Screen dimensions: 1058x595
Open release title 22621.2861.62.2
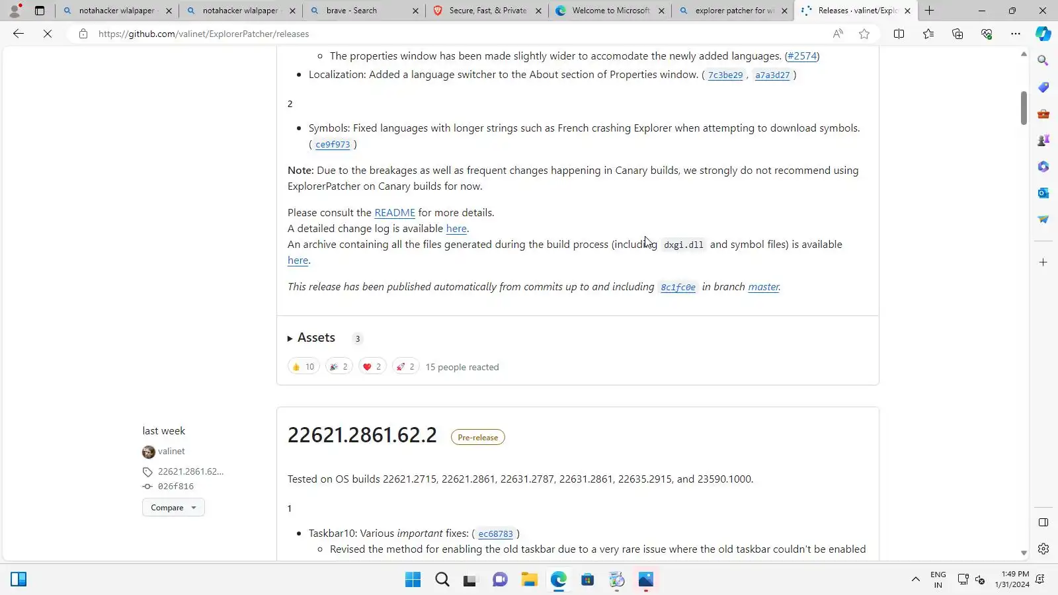click(362, 435)
